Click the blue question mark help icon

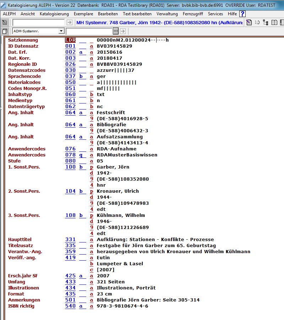point(242,14)
